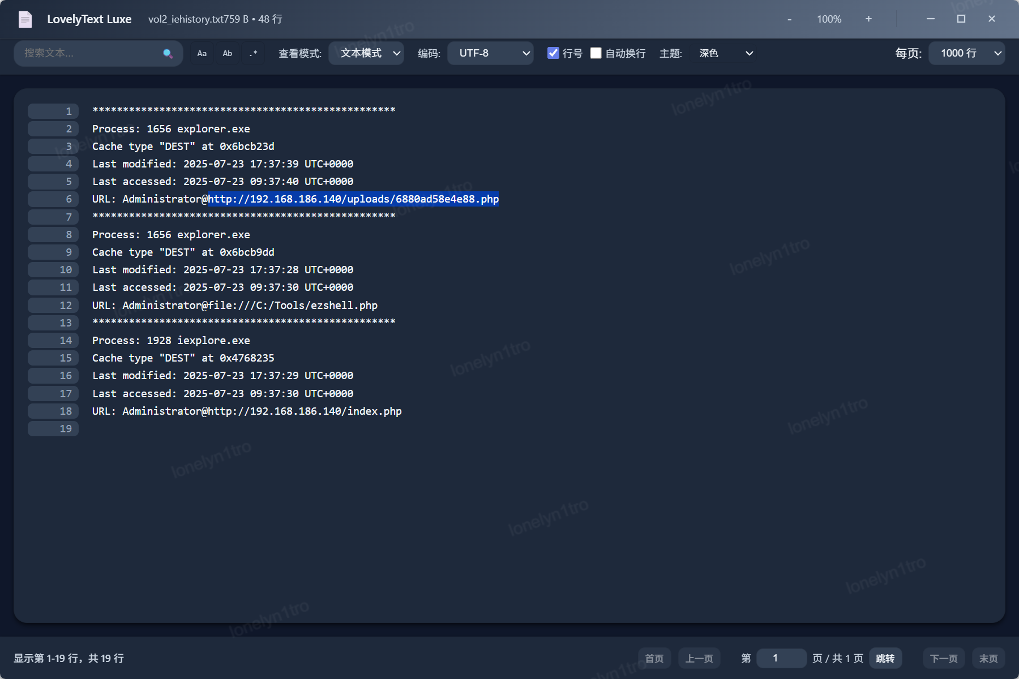Uncheck the 行号 line numbers checkbox
The width and height of the screenshot is (1019, 679).
point(553,53)
